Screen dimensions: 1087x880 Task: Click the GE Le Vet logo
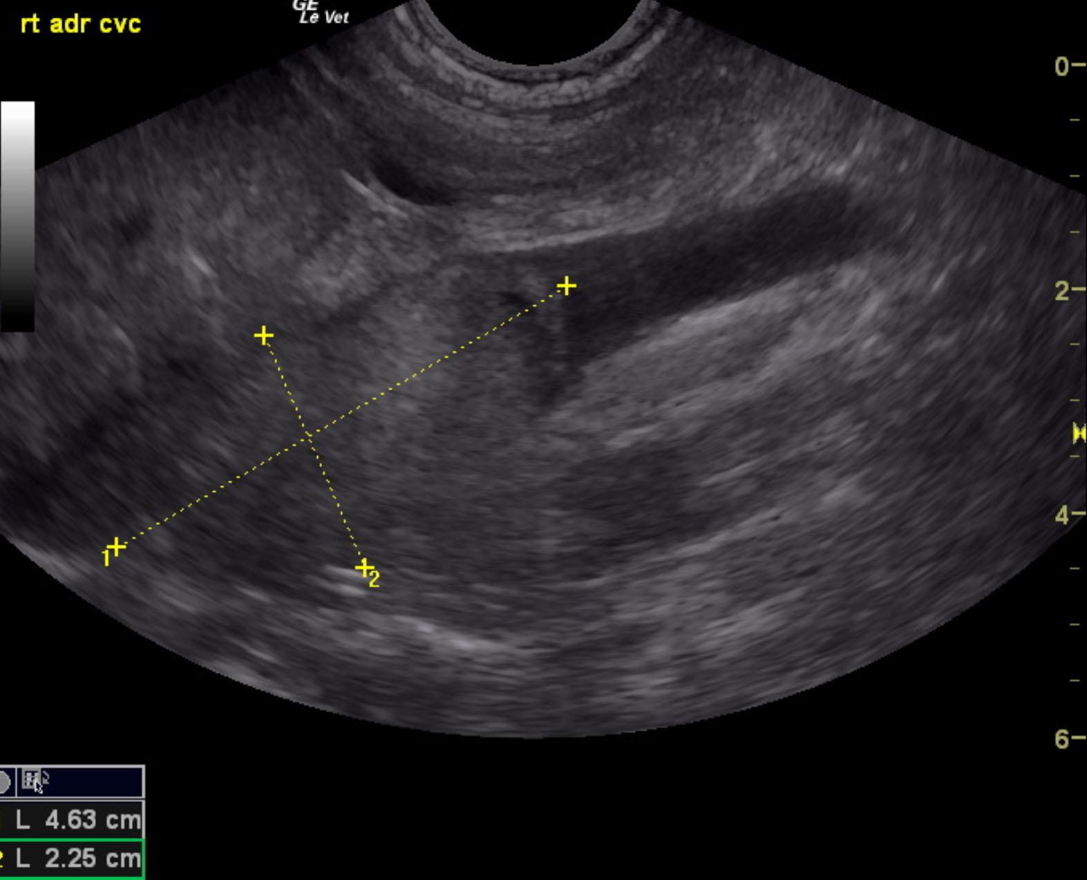click(321, 12)
